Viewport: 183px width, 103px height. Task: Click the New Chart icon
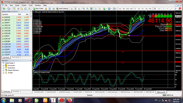(3, 9)
